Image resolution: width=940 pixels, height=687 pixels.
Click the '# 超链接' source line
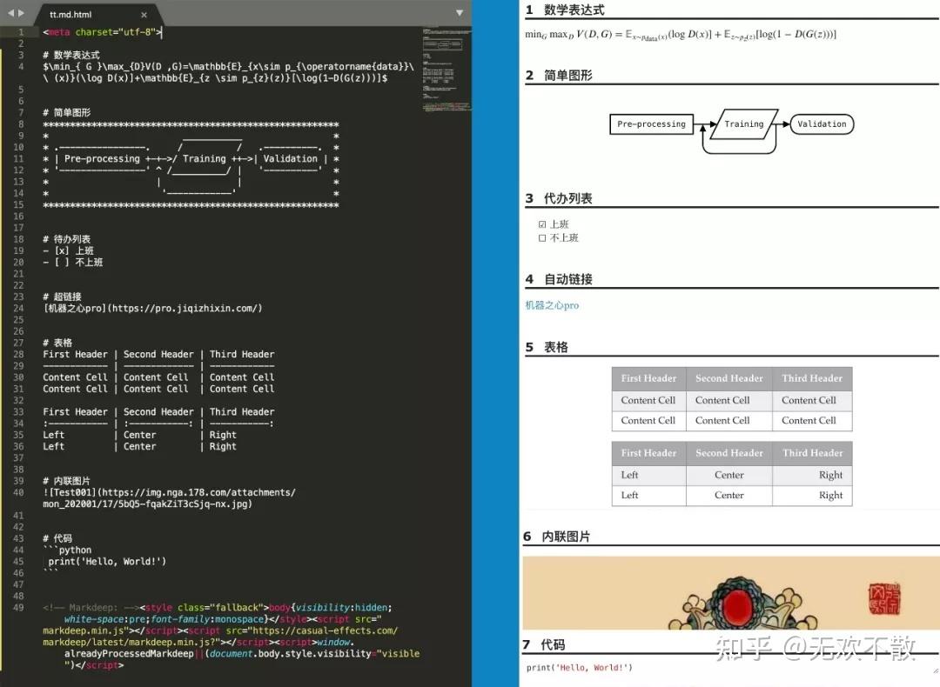[62, 297]
